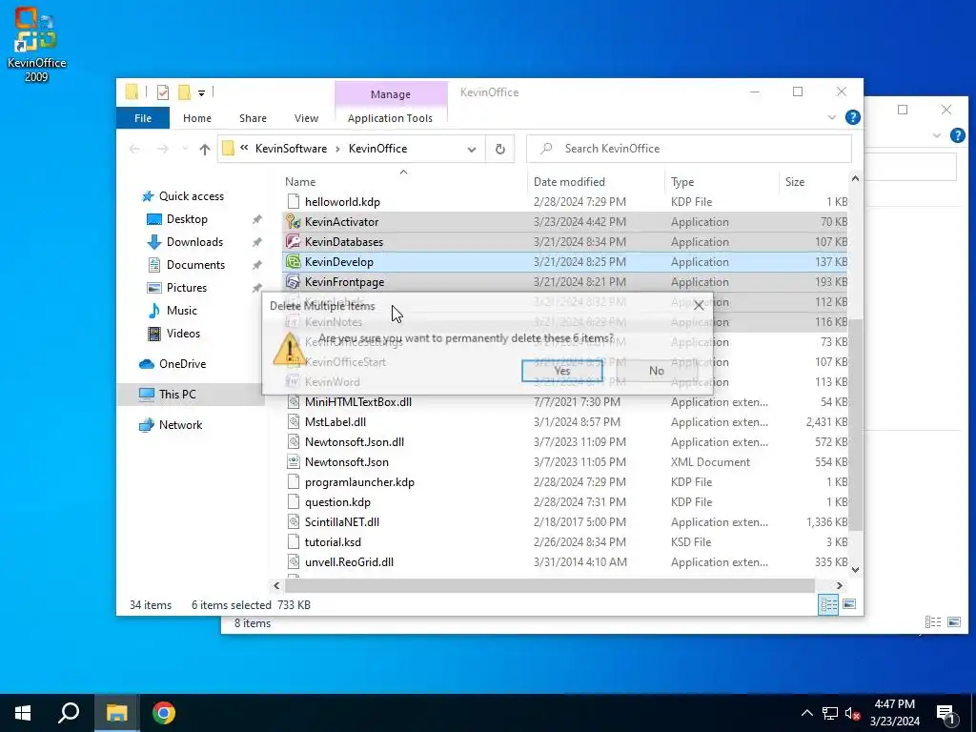Open the KevinOffice 2009 desktop shortcut
The height and width of the screenshot is (732, 976).
[36, 44]
